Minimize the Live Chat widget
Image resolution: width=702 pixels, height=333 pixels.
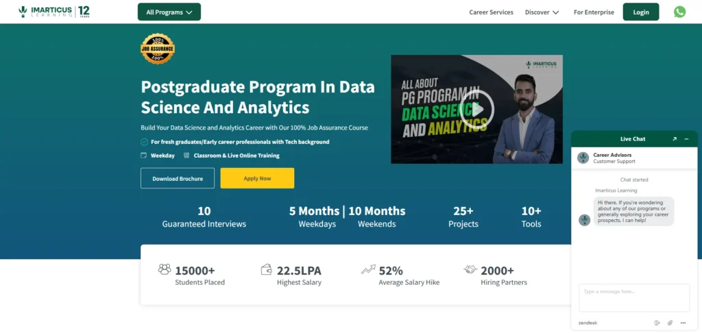(x=686, y=139)
